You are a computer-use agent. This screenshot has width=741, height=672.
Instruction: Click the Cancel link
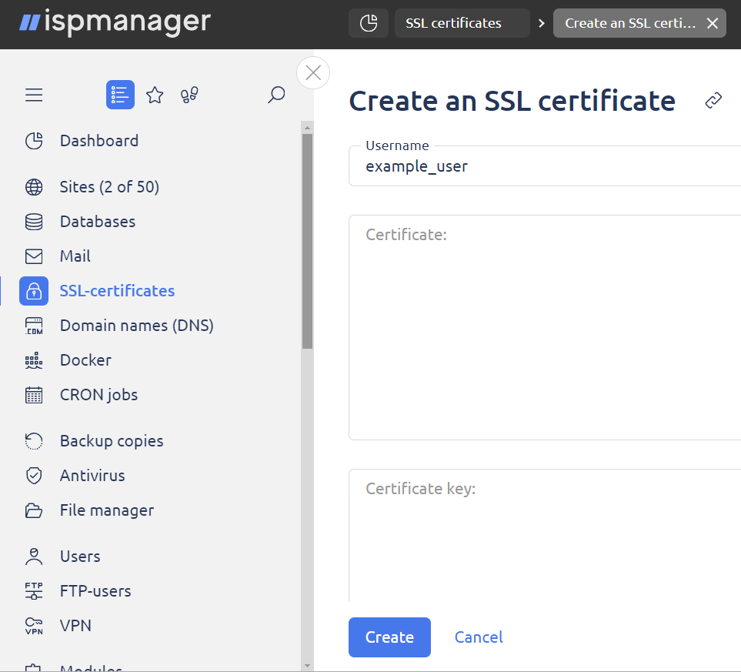point(479,637)
